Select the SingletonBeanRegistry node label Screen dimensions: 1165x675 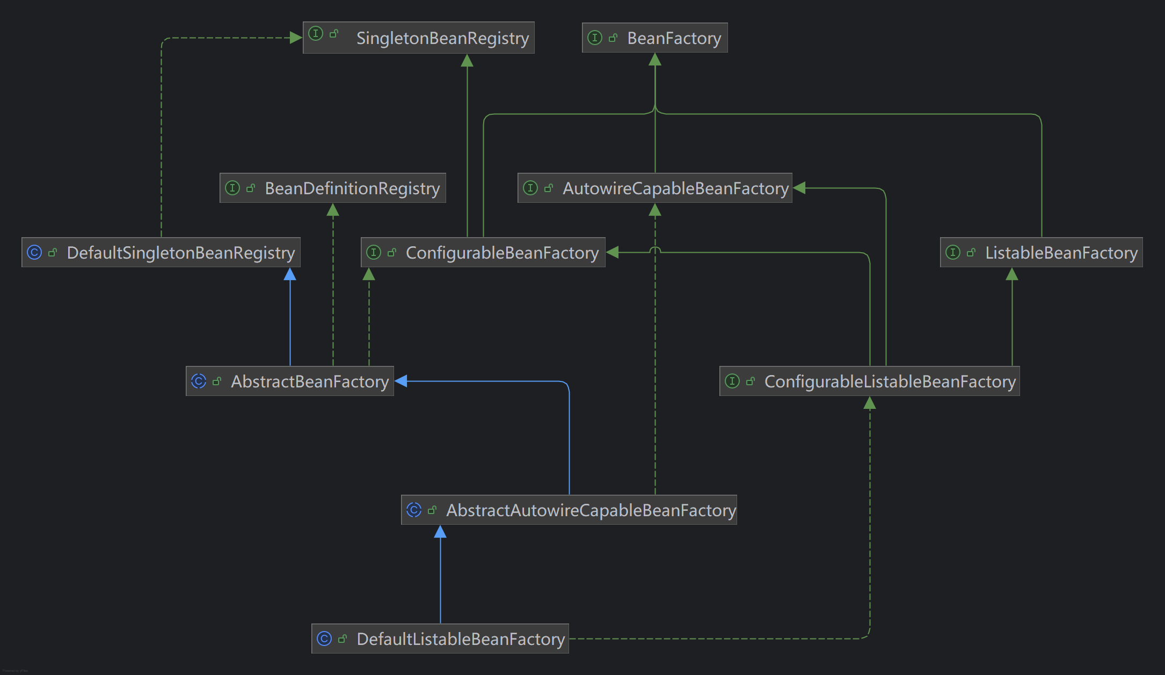tap(442, 38)
